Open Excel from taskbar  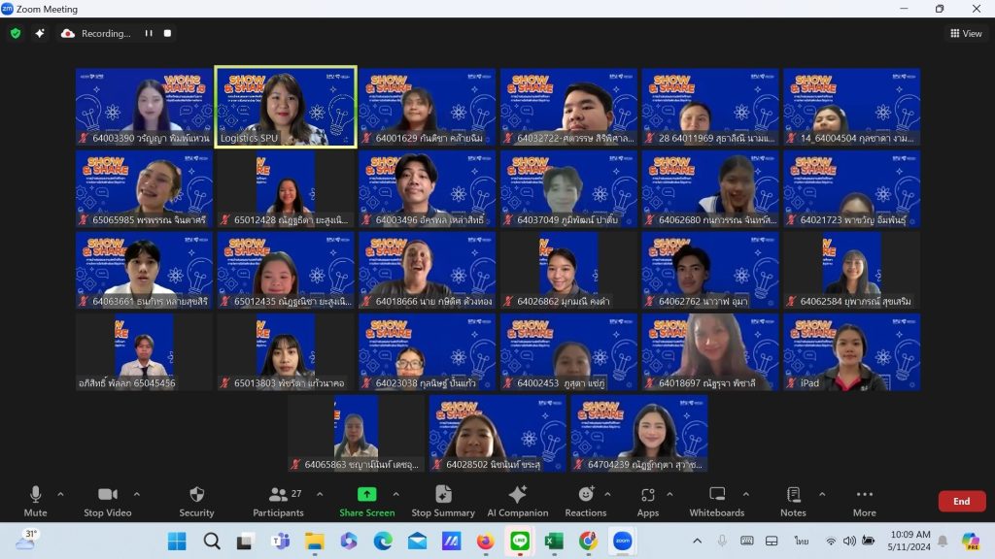(x=554, y=542)
